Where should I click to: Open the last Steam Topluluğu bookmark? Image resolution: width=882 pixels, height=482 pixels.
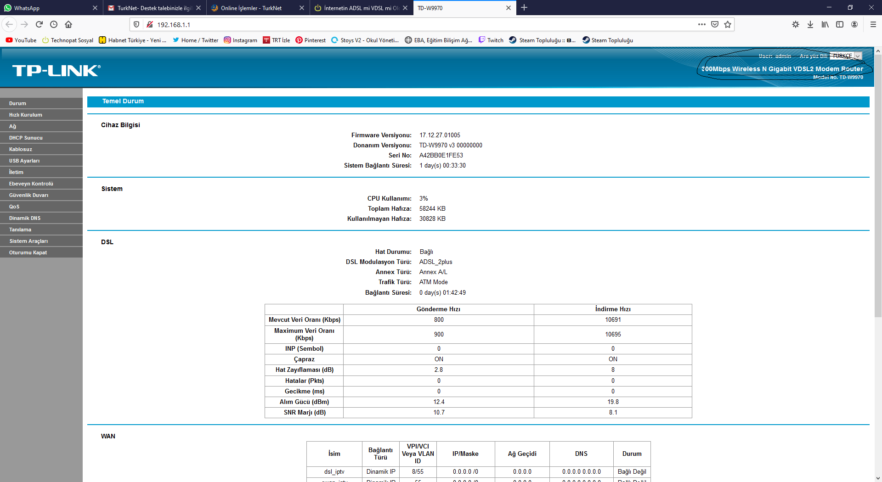608,40
